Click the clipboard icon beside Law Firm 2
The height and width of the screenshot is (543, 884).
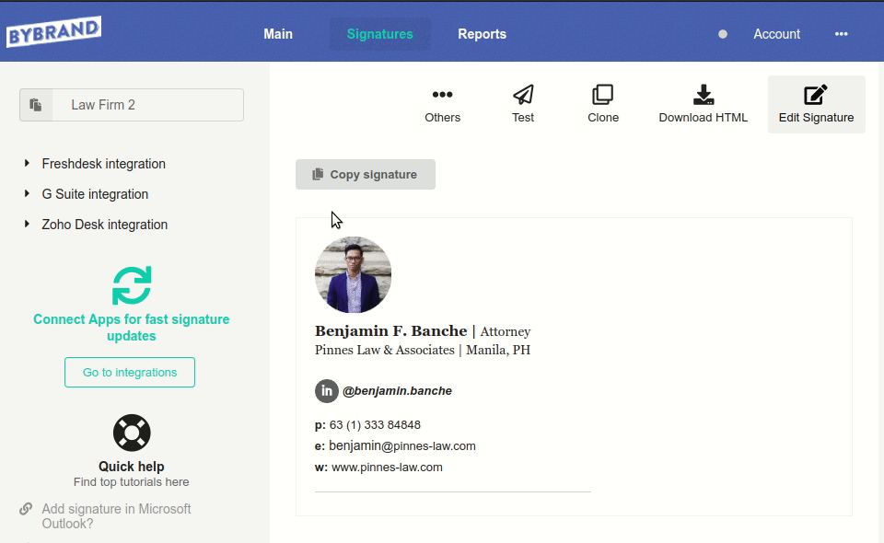[36, 105]
